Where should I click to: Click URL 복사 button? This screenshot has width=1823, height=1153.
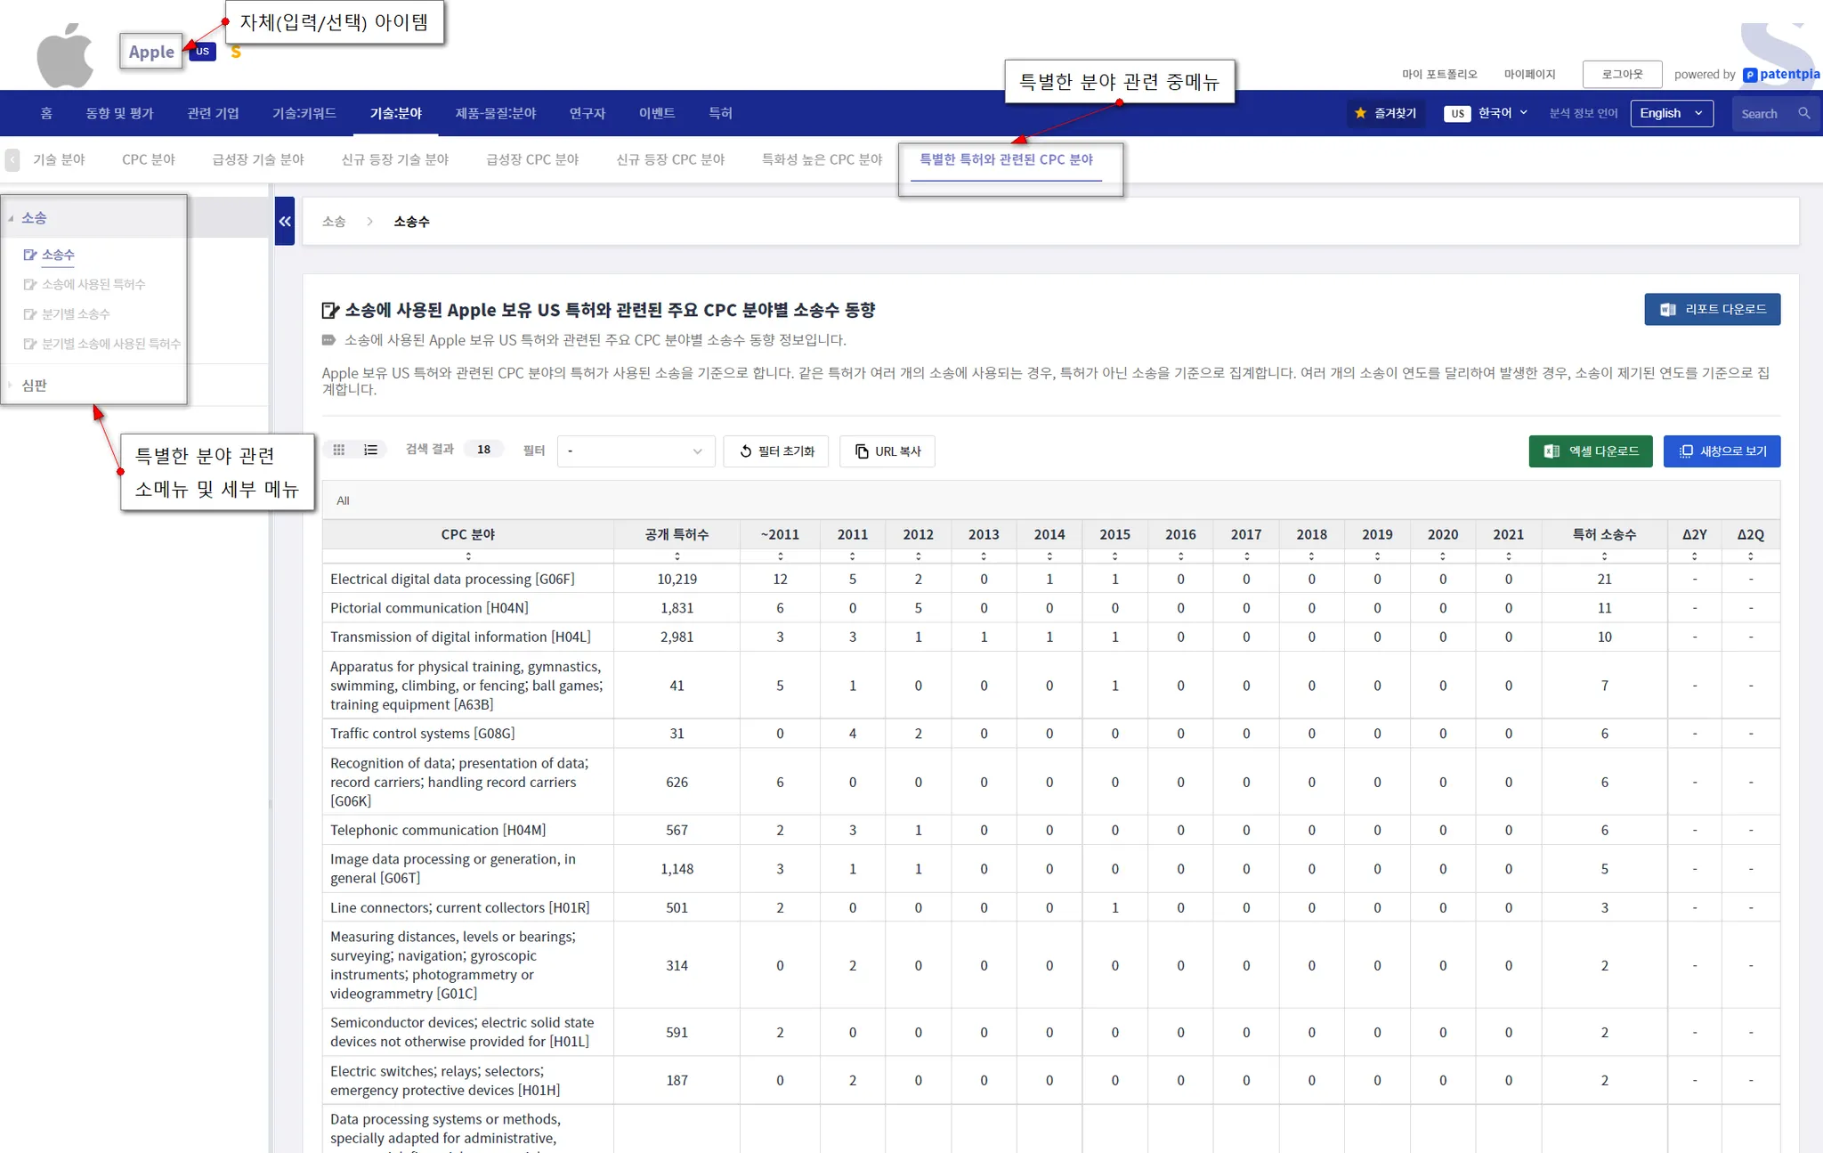tap(887, 451)
